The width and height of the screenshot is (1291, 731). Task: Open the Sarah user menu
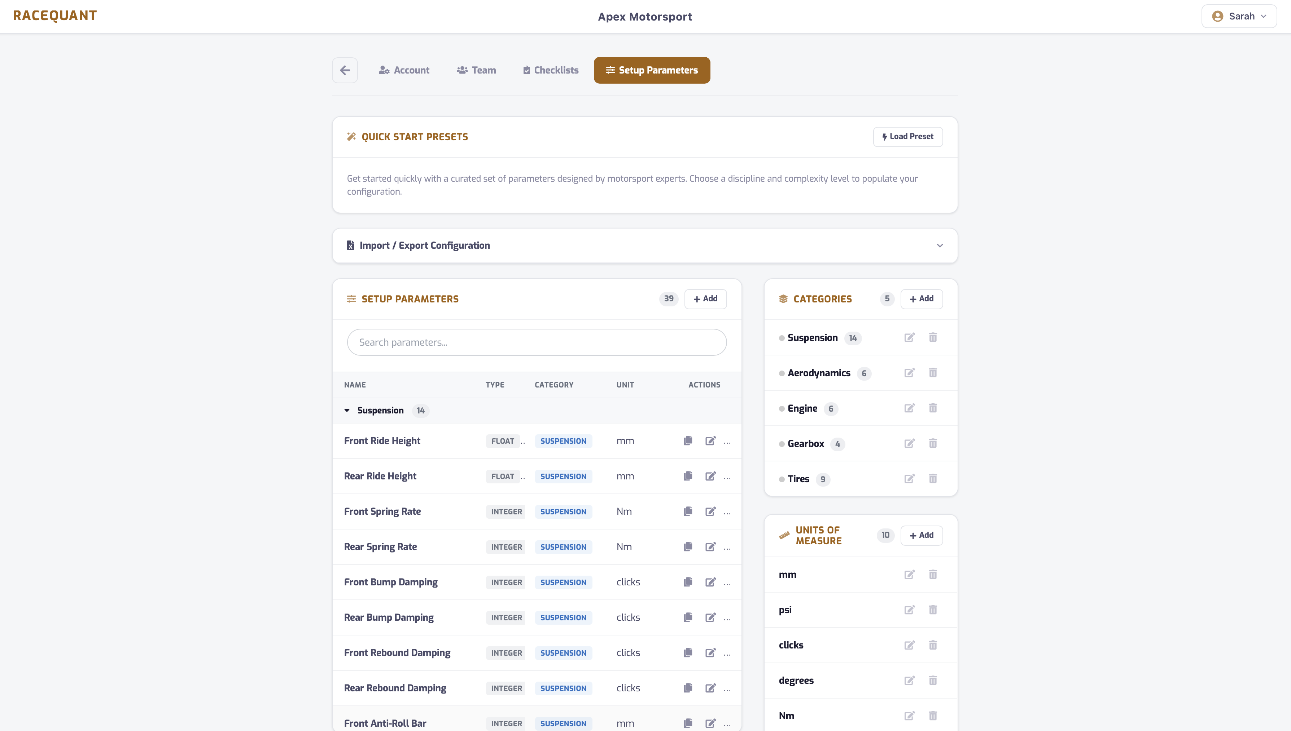(1239, 16)
